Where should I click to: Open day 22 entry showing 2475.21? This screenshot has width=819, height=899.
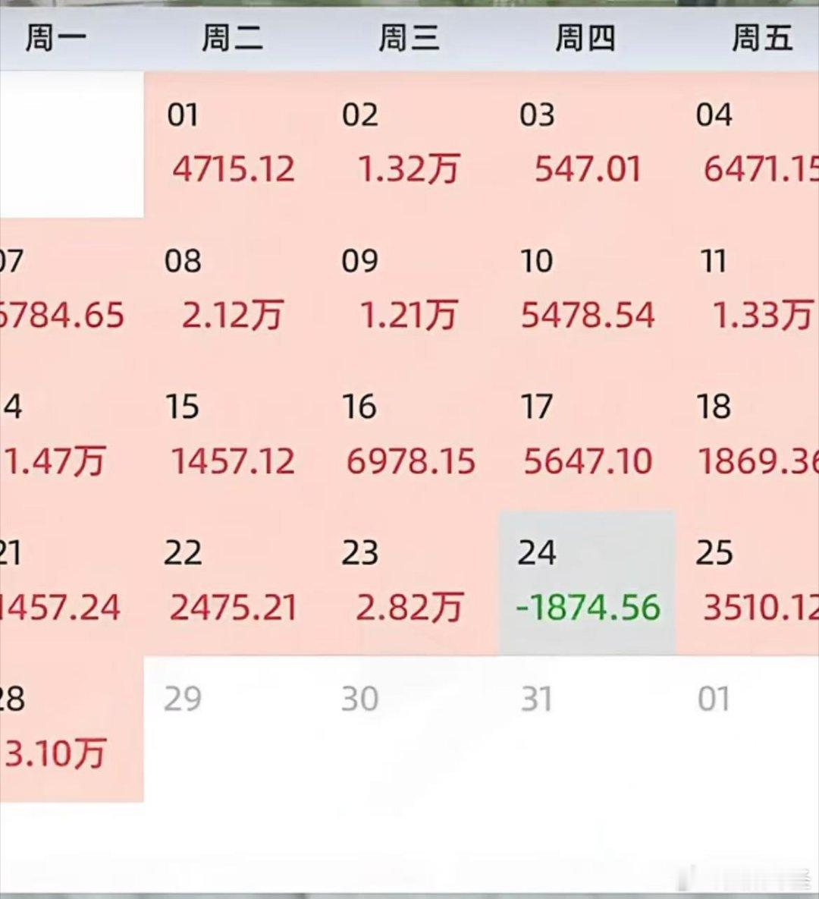pos(232,583)
